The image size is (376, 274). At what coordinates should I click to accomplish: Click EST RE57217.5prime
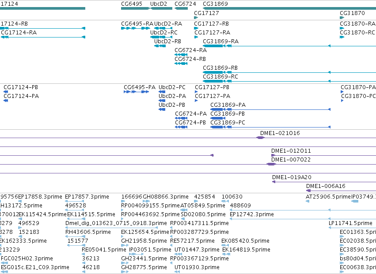click(x=192, y=241)
